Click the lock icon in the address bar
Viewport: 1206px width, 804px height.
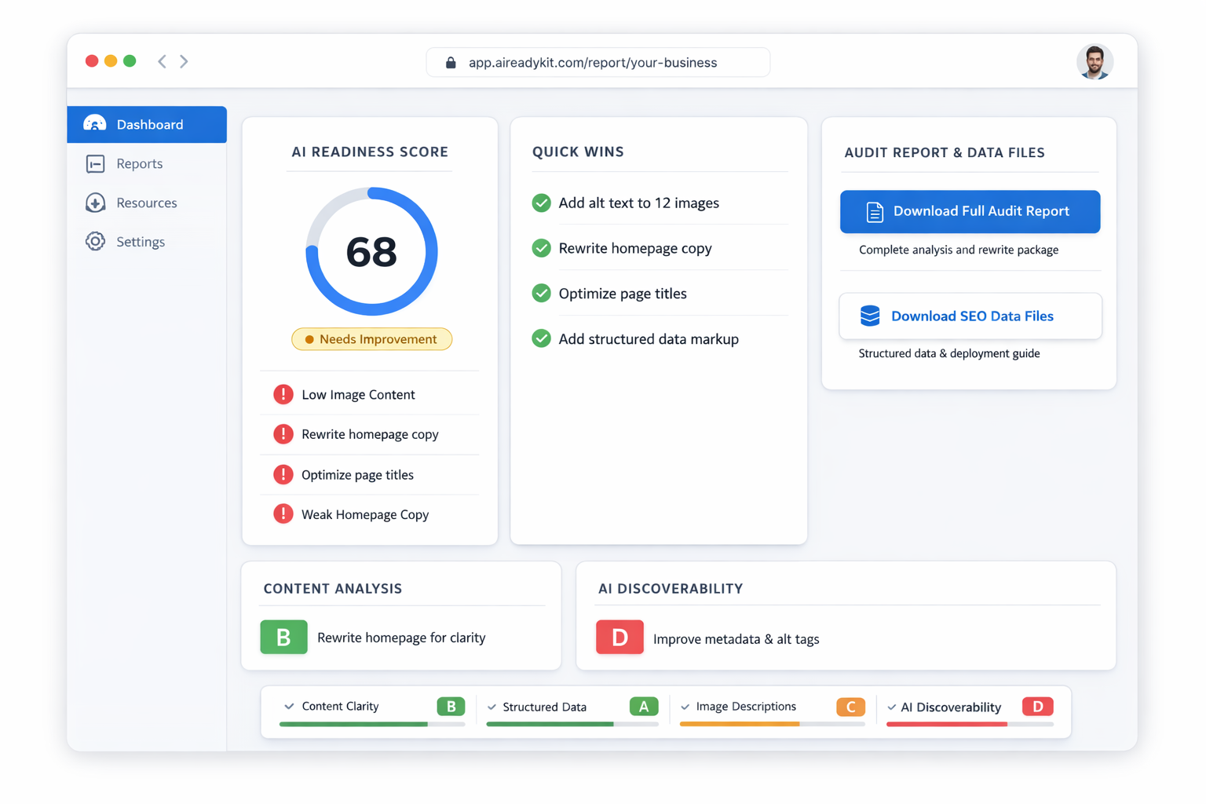click(450, 62)
